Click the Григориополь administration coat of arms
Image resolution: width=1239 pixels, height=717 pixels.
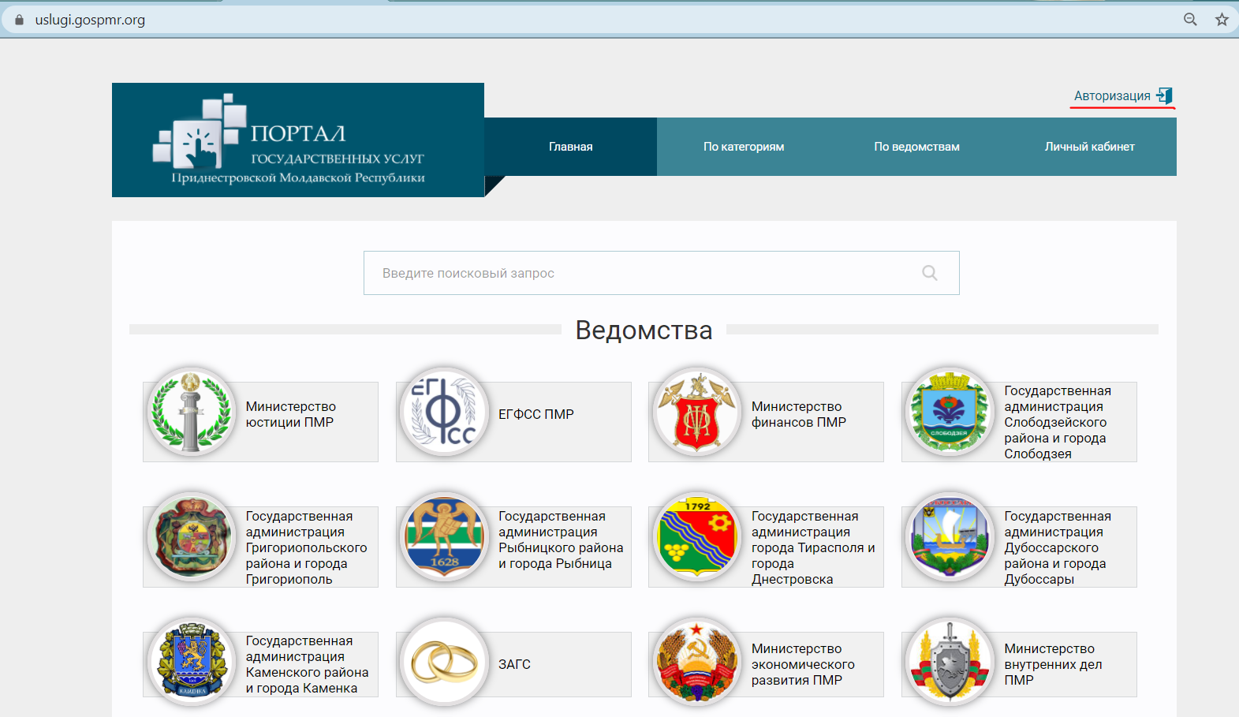pos(192,538)
